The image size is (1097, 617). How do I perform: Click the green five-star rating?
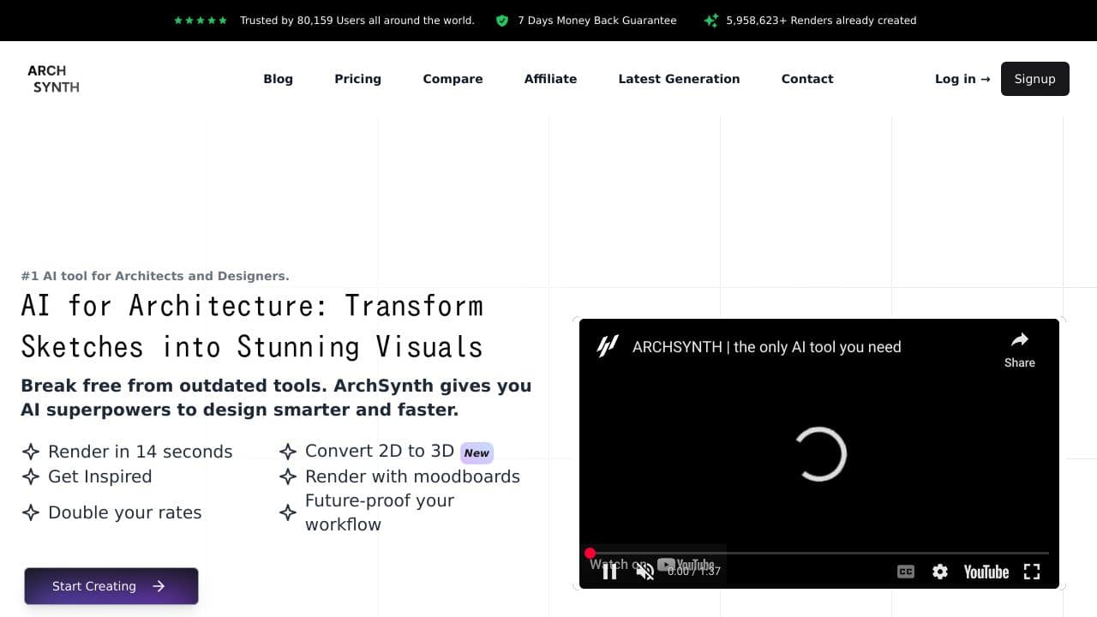[201, 21]
